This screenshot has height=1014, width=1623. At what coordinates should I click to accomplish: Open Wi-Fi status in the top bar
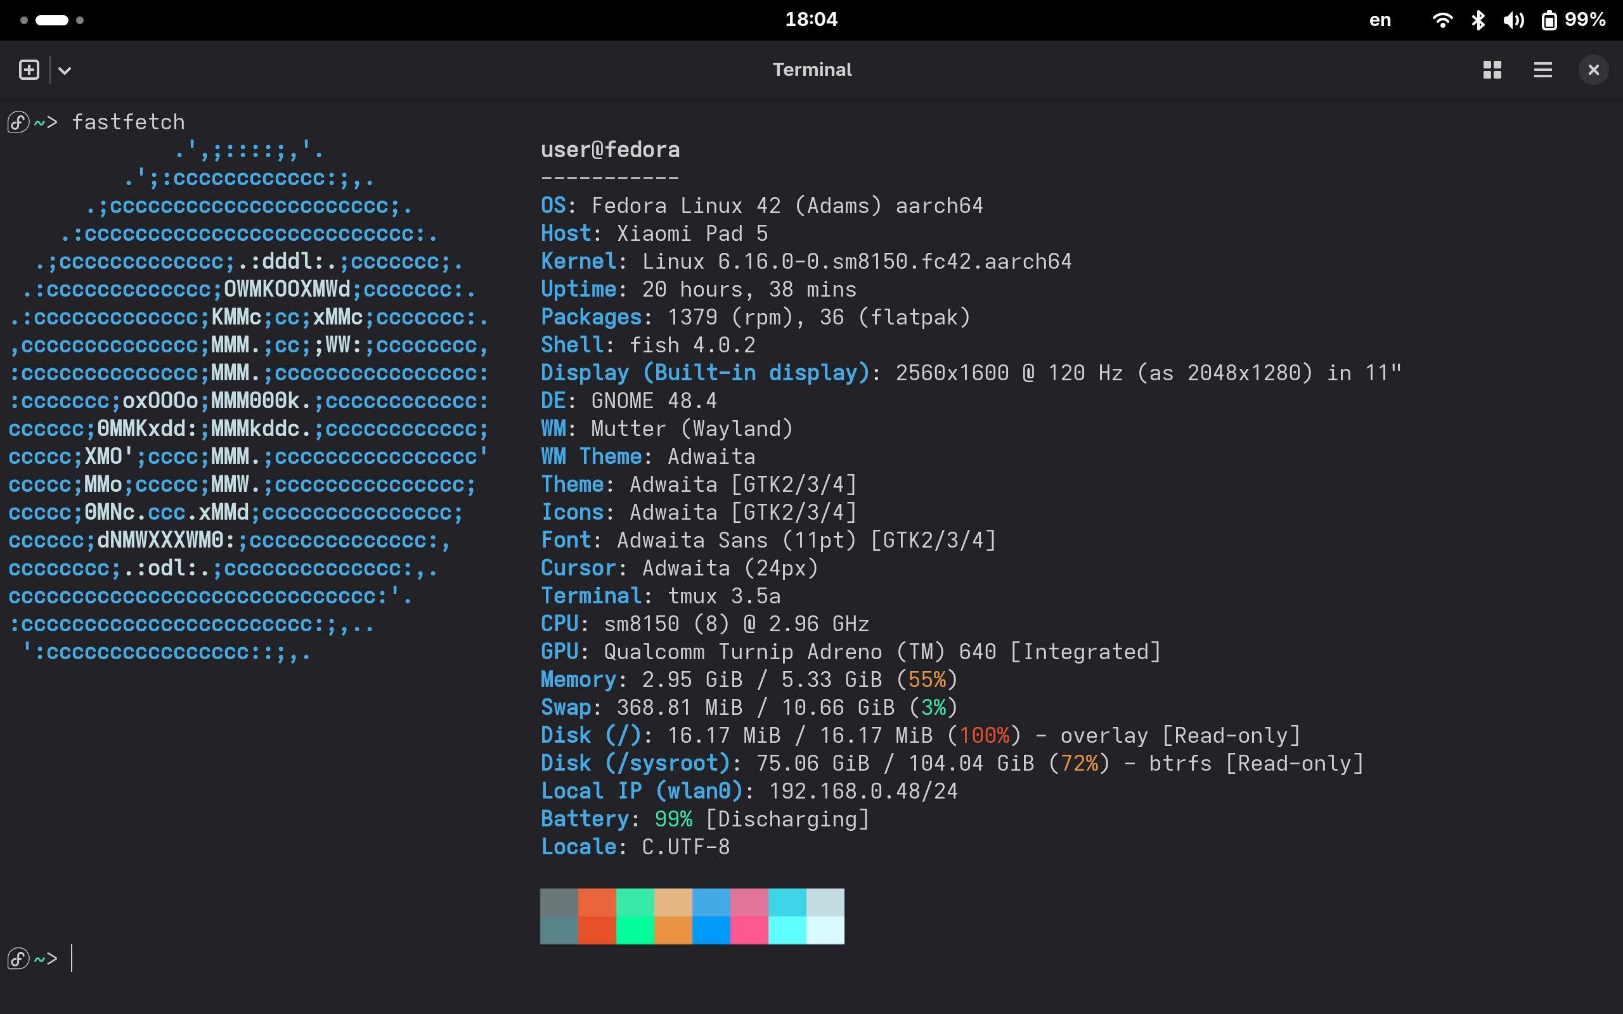coord(1442,20)
